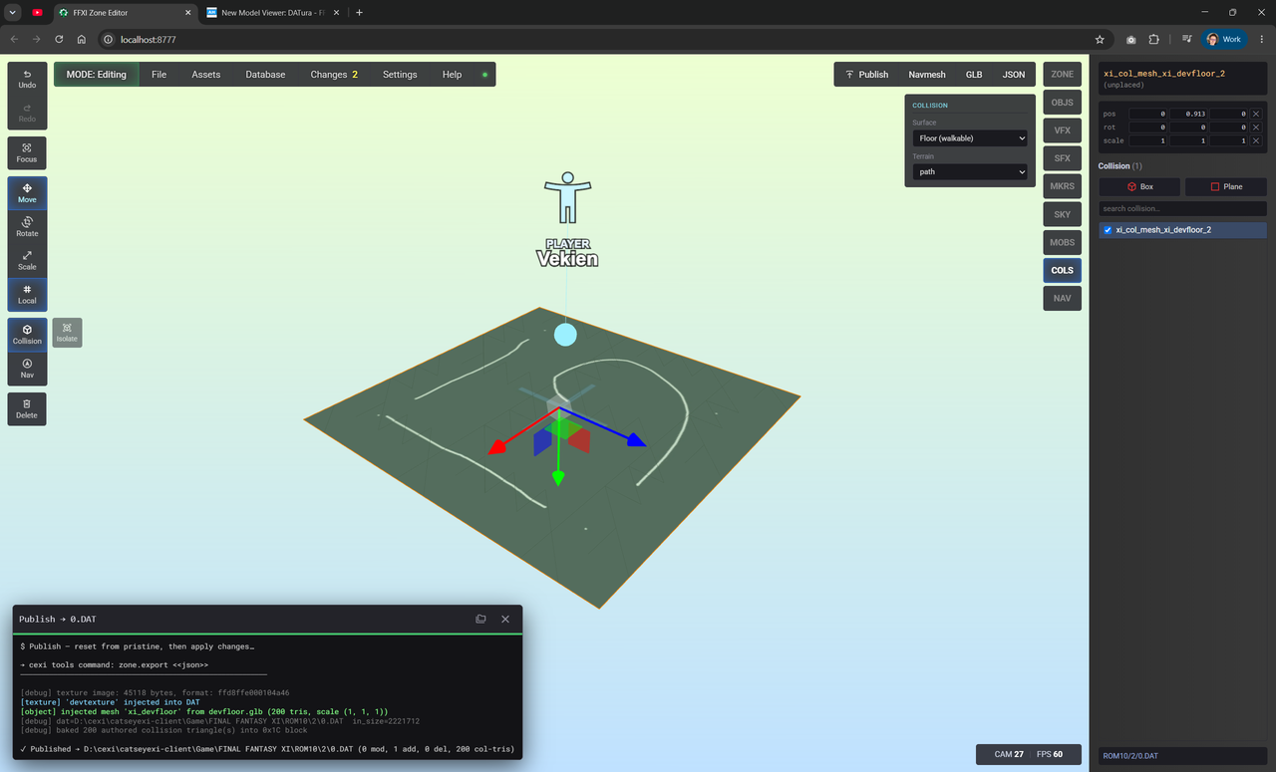Expand the browser tab search chevron
The width and height of the screenshot is (1276, 772).
pyautogui.click(x=12, y=12)
